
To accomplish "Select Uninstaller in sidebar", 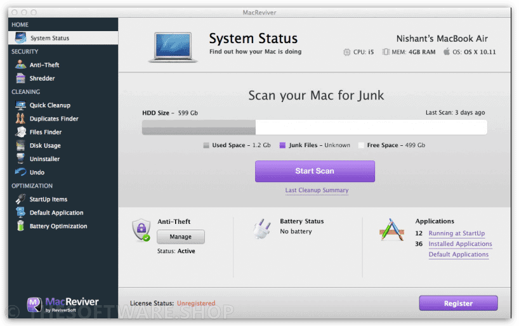I will tap(63, 159).
